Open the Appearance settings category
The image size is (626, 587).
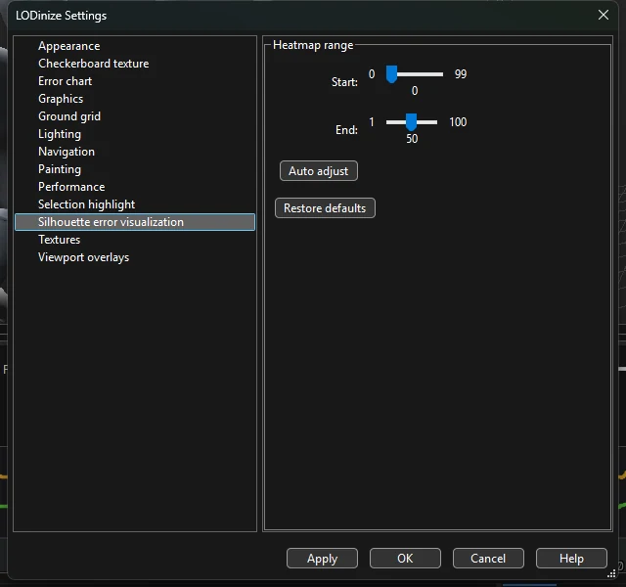(135, 46)
